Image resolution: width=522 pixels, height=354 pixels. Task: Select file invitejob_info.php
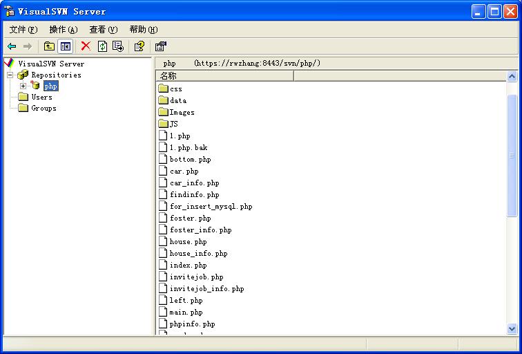click(x=206, y=289)
